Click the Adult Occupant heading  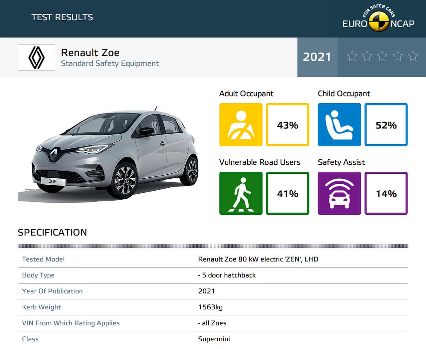click(x=246, y=94)
